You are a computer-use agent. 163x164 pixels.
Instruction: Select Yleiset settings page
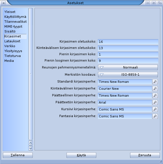point(10,12)
